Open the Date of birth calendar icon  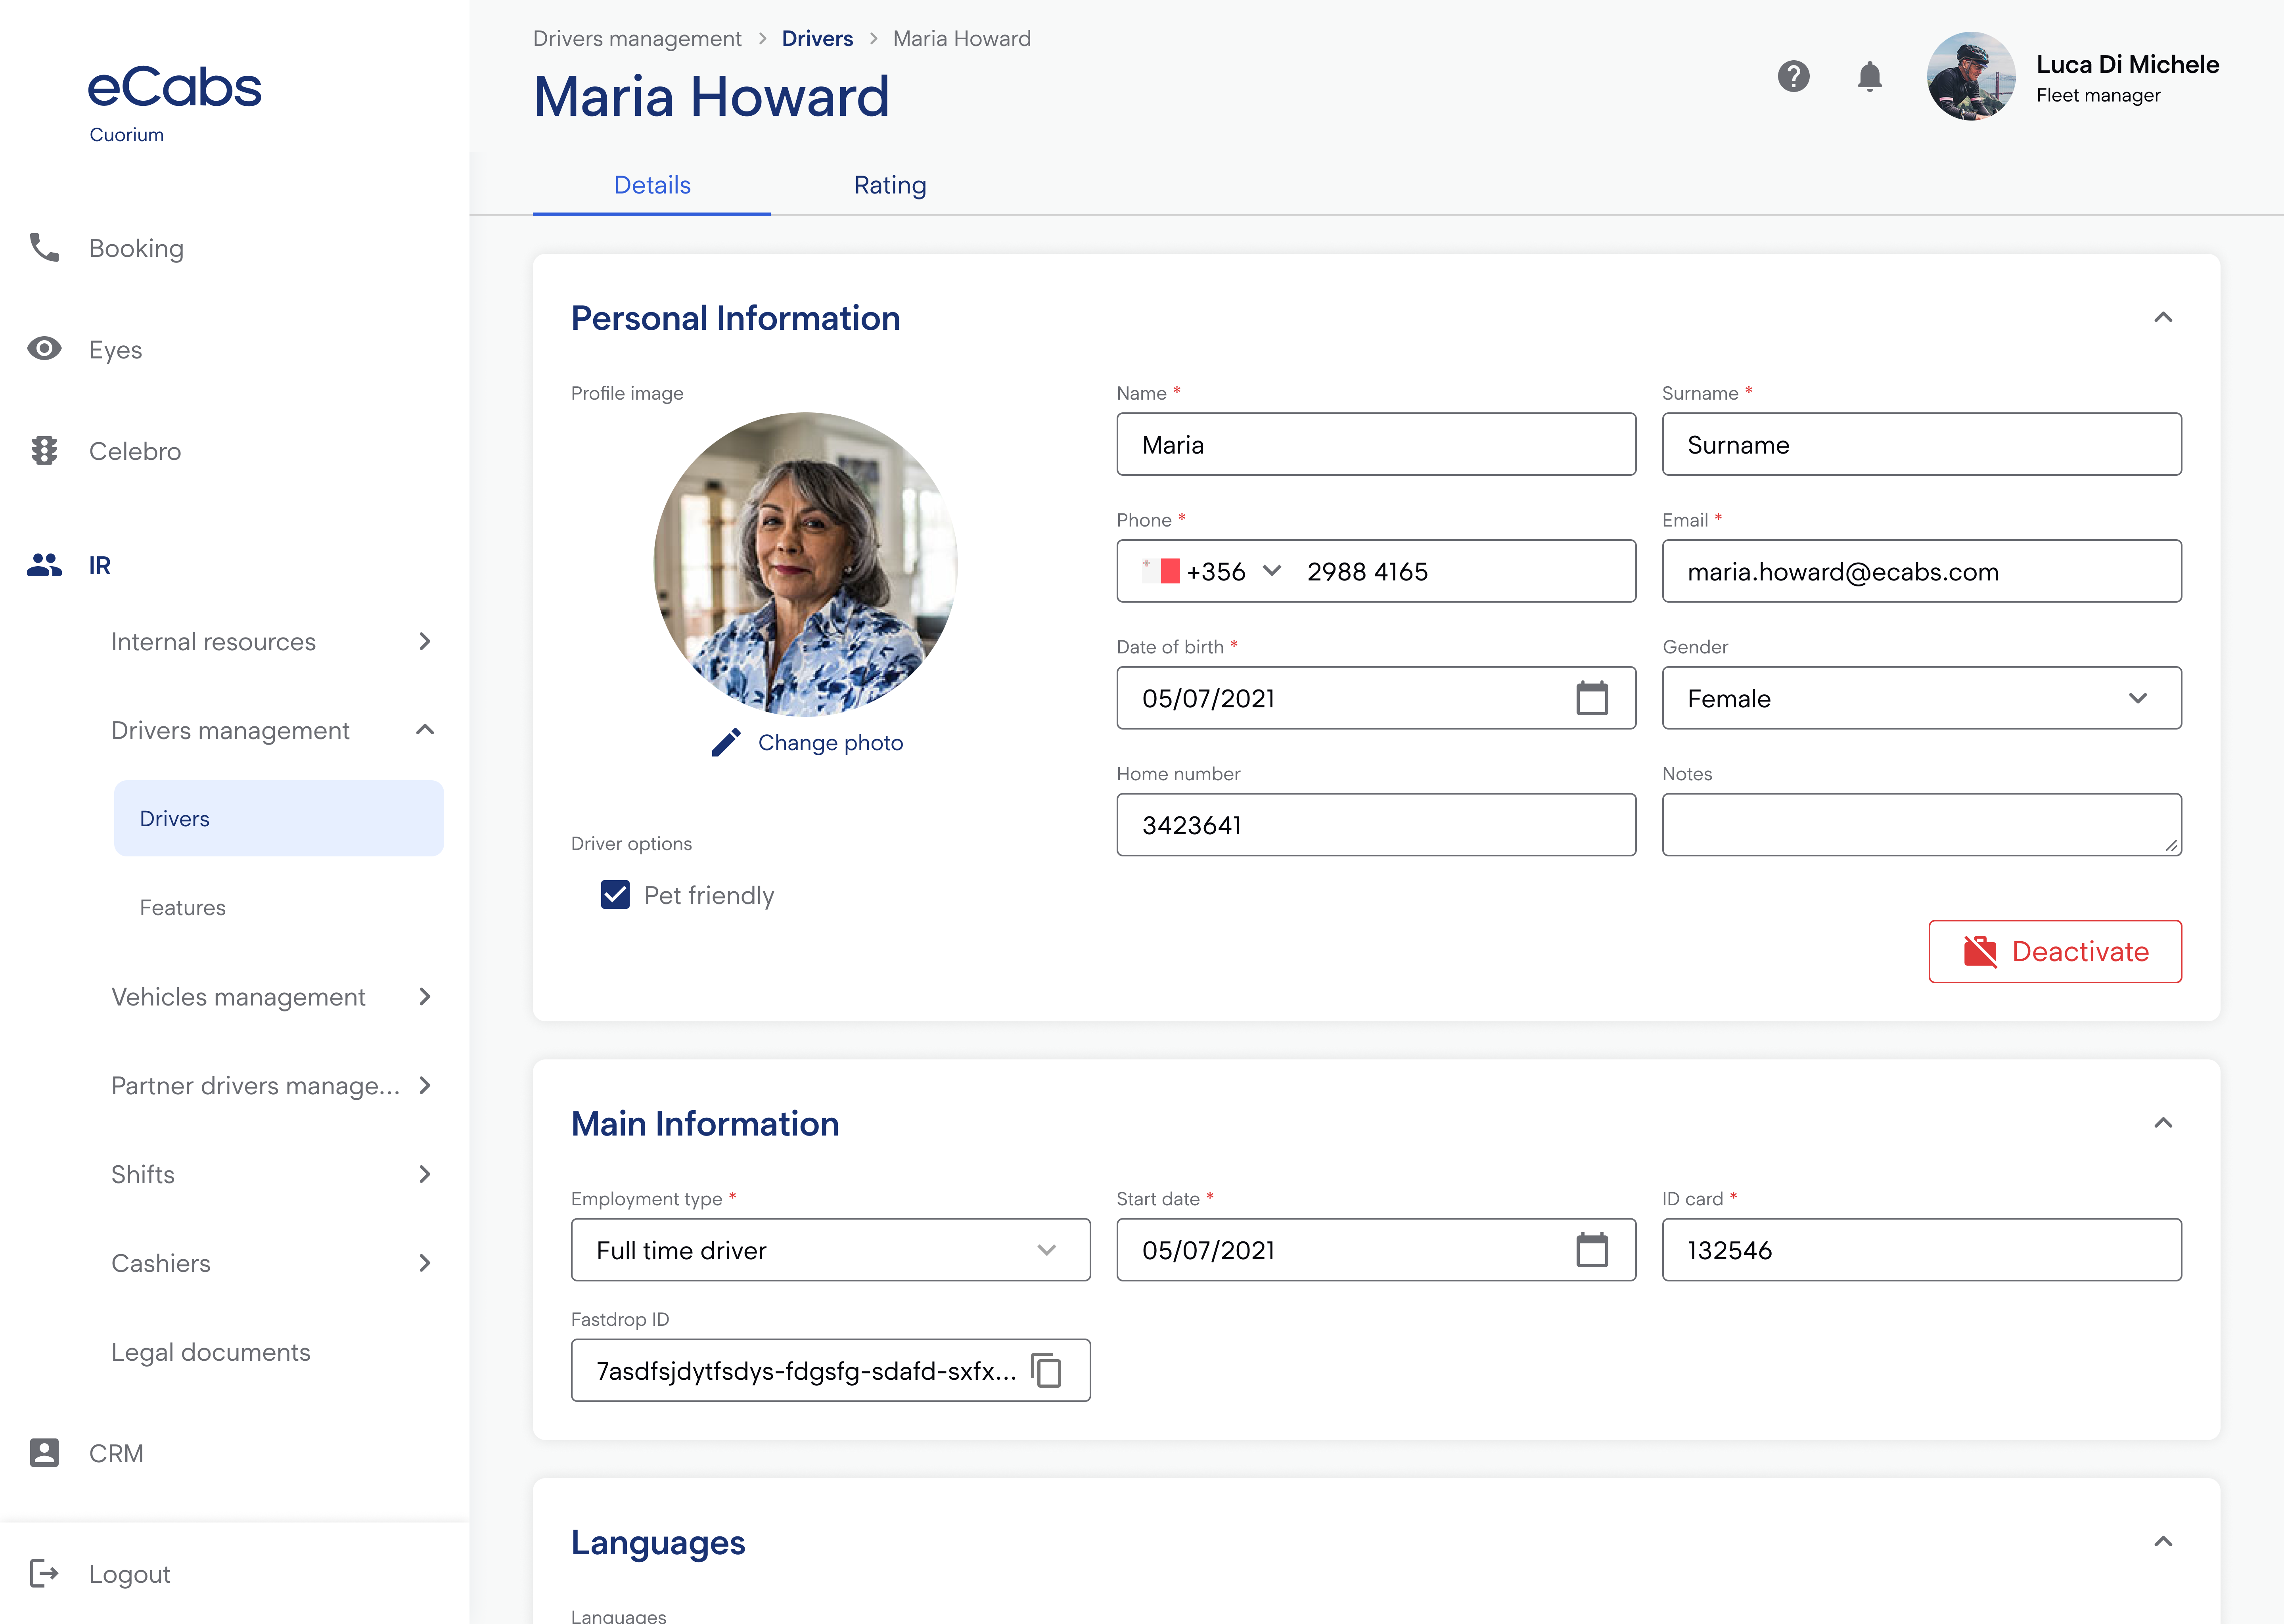coord(1592,698)
